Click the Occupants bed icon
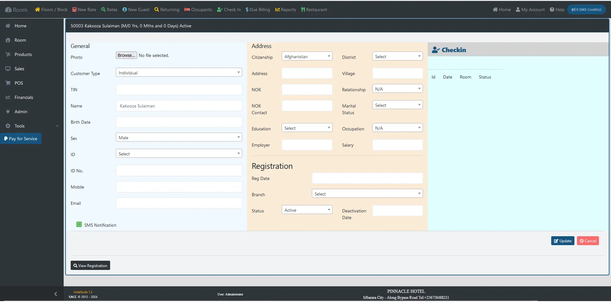This screenshot has width=611, height=303. pos(187,10)
